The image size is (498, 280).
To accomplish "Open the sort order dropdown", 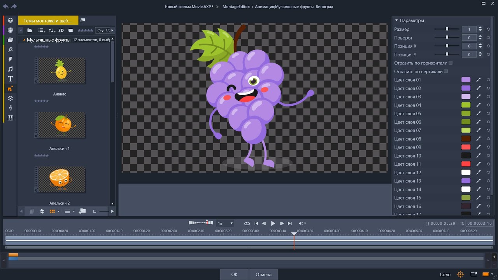I will point(52,30).
